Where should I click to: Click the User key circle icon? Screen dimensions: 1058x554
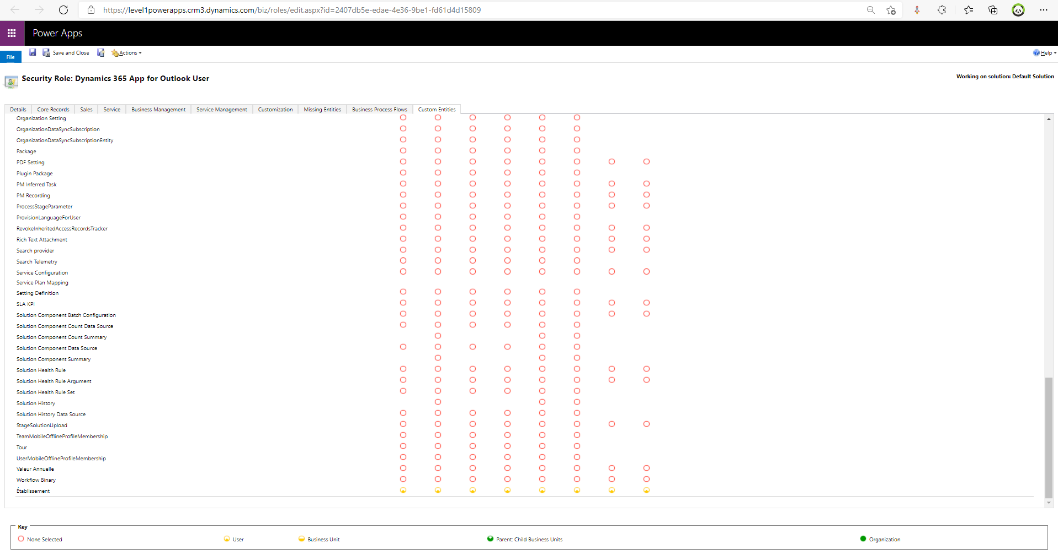(227, 539)
